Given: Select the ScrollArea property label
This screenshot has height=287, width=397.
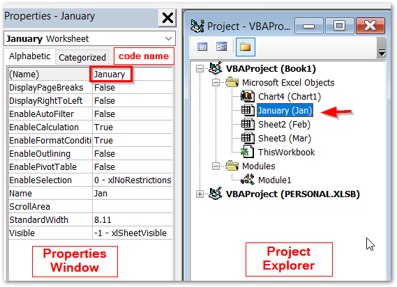Looking at the screenshot, I should click(x=29, y=207).
